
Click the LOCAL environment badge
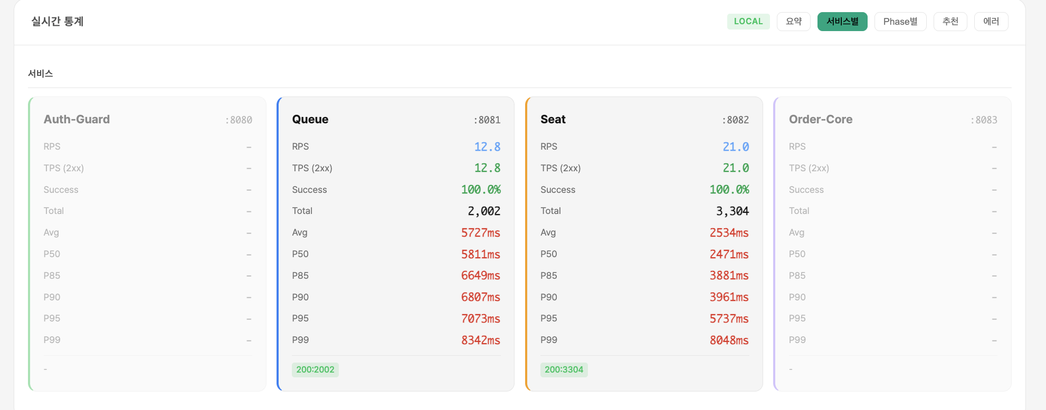748,22
